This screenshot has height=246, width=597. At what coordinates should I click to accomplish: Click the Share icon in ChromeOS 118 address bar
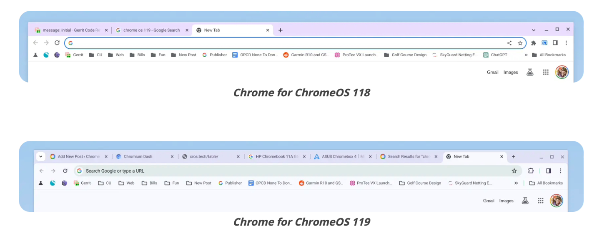[x=509, y=43]
